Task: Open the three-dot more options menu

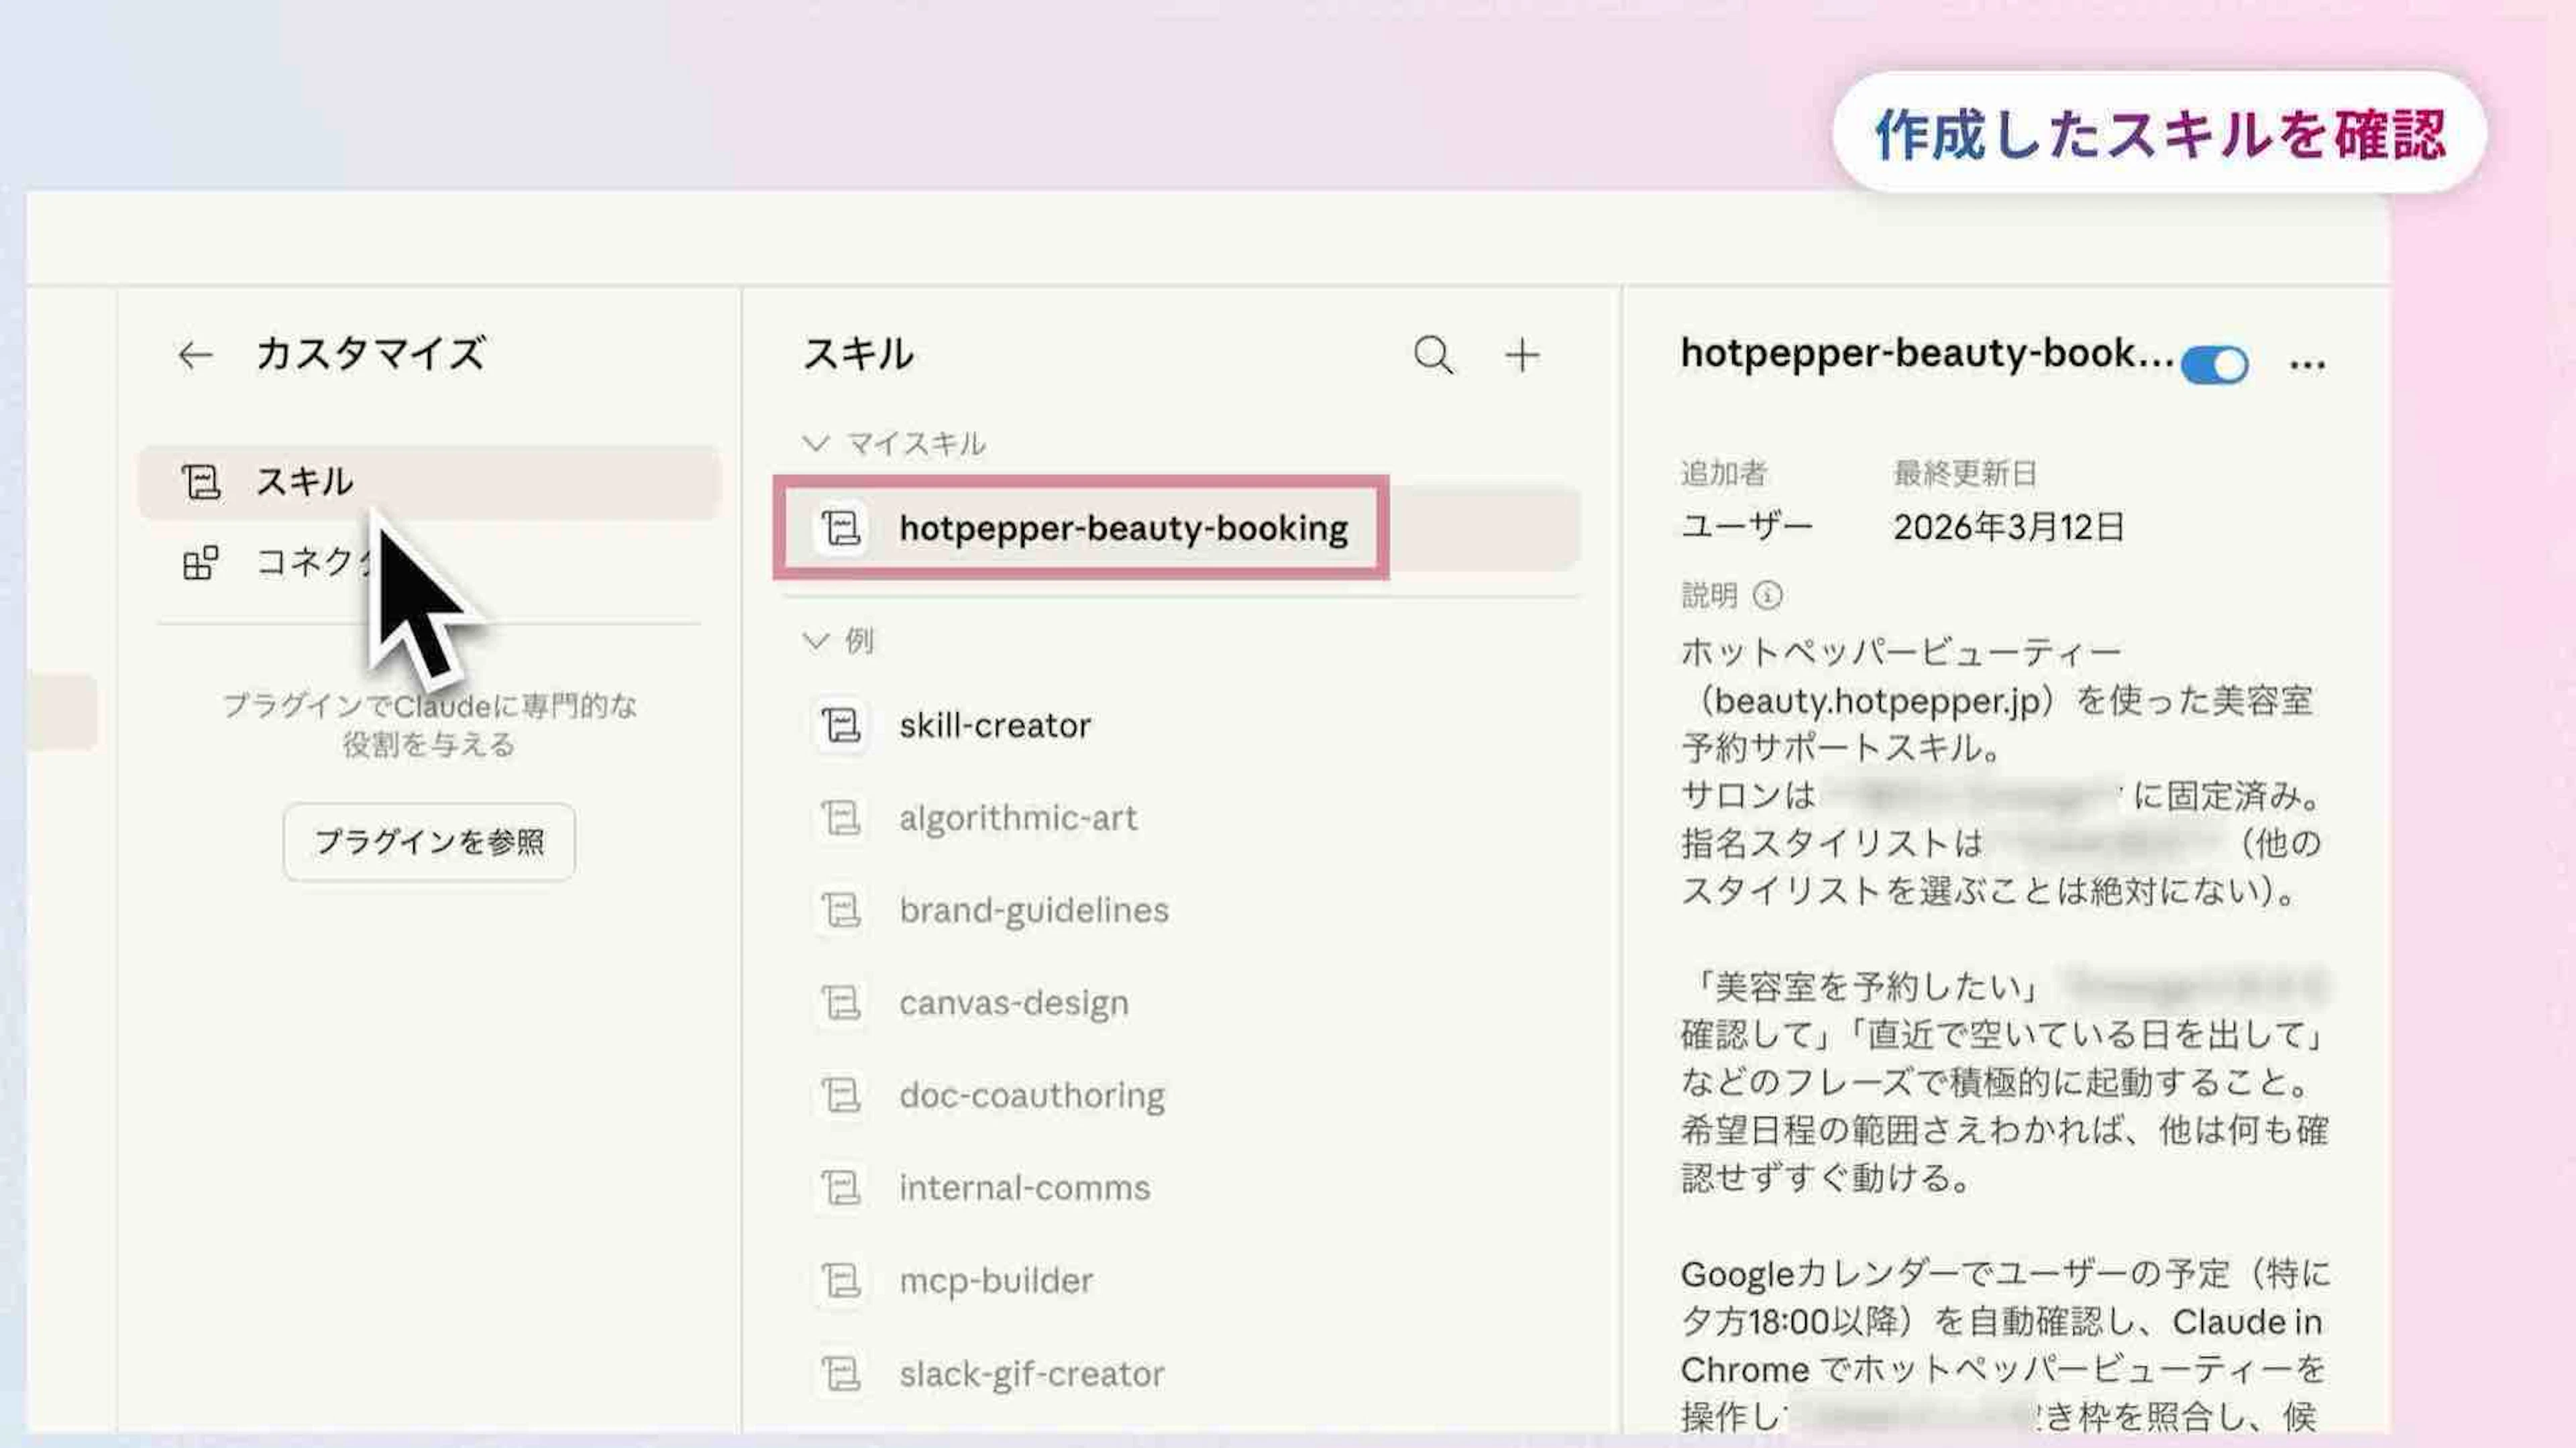Action: tap(2307, 365)
